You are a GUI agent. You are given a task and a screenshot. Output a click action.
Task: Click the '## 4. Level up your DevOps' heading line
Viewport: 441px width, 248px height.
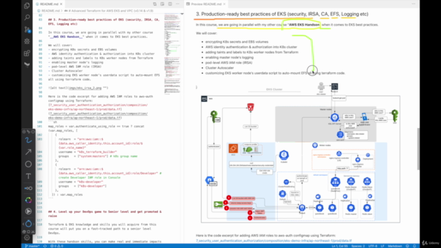[105, 214]
